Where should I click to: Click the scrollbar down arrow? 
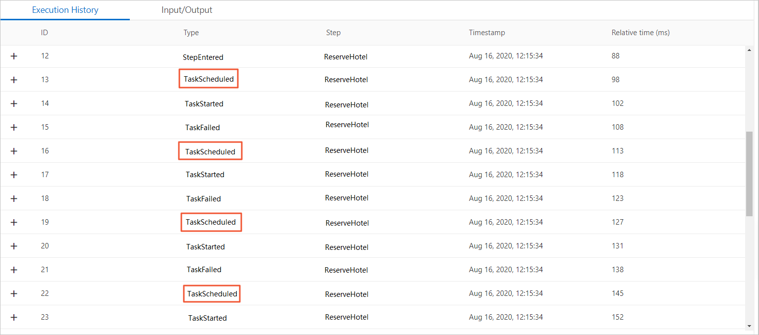click(x=749, y=326)
